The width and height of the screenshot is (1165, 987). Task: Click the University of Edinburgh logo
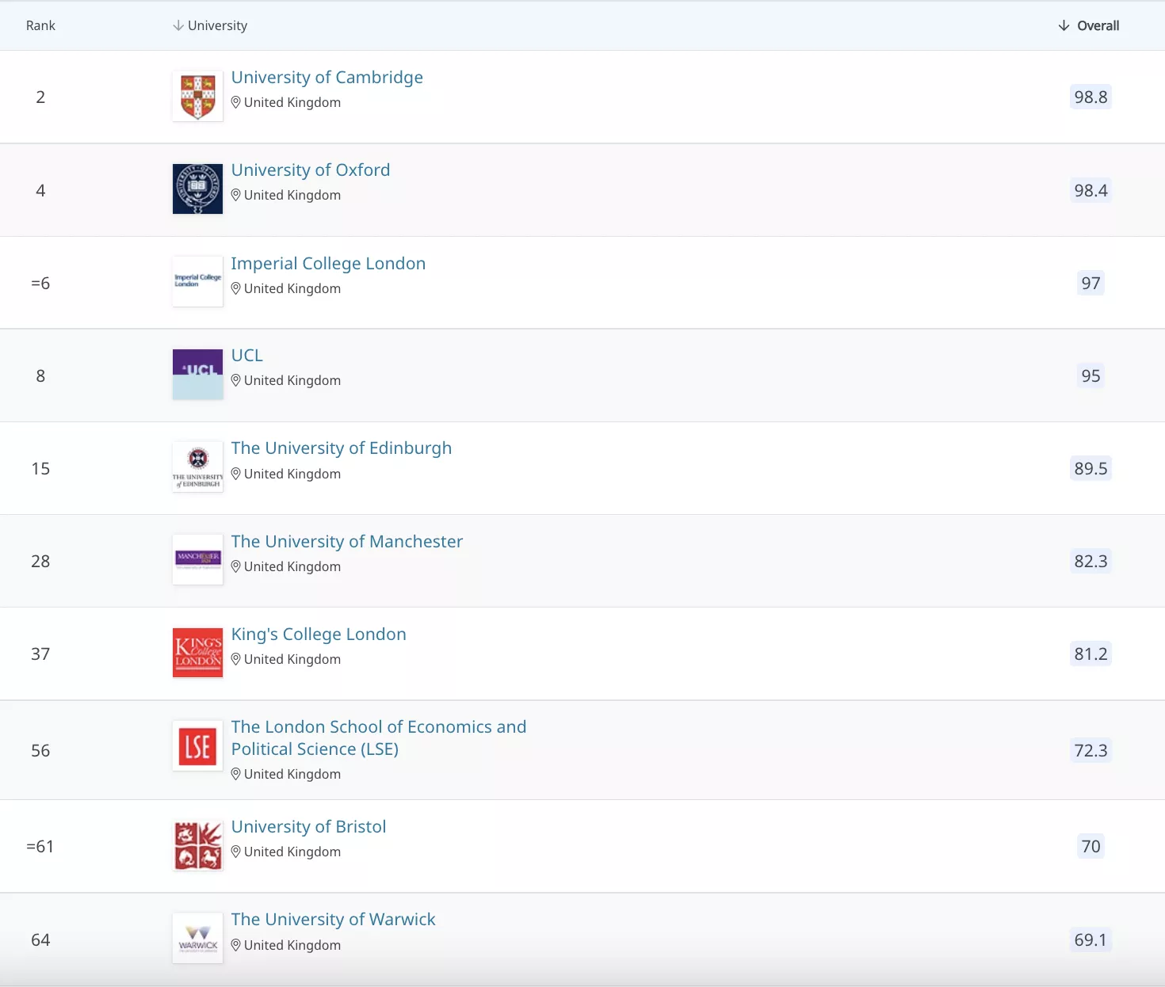point(197,467)
